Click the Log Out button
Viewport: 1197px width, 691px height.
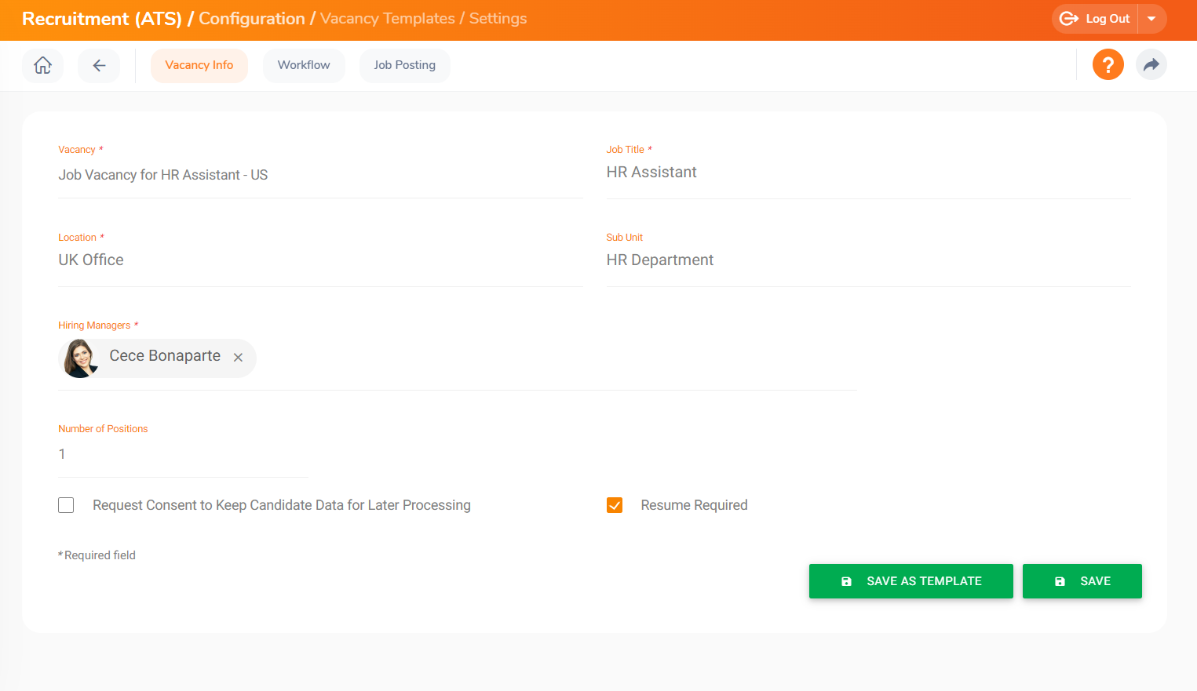coord(1096,19)
